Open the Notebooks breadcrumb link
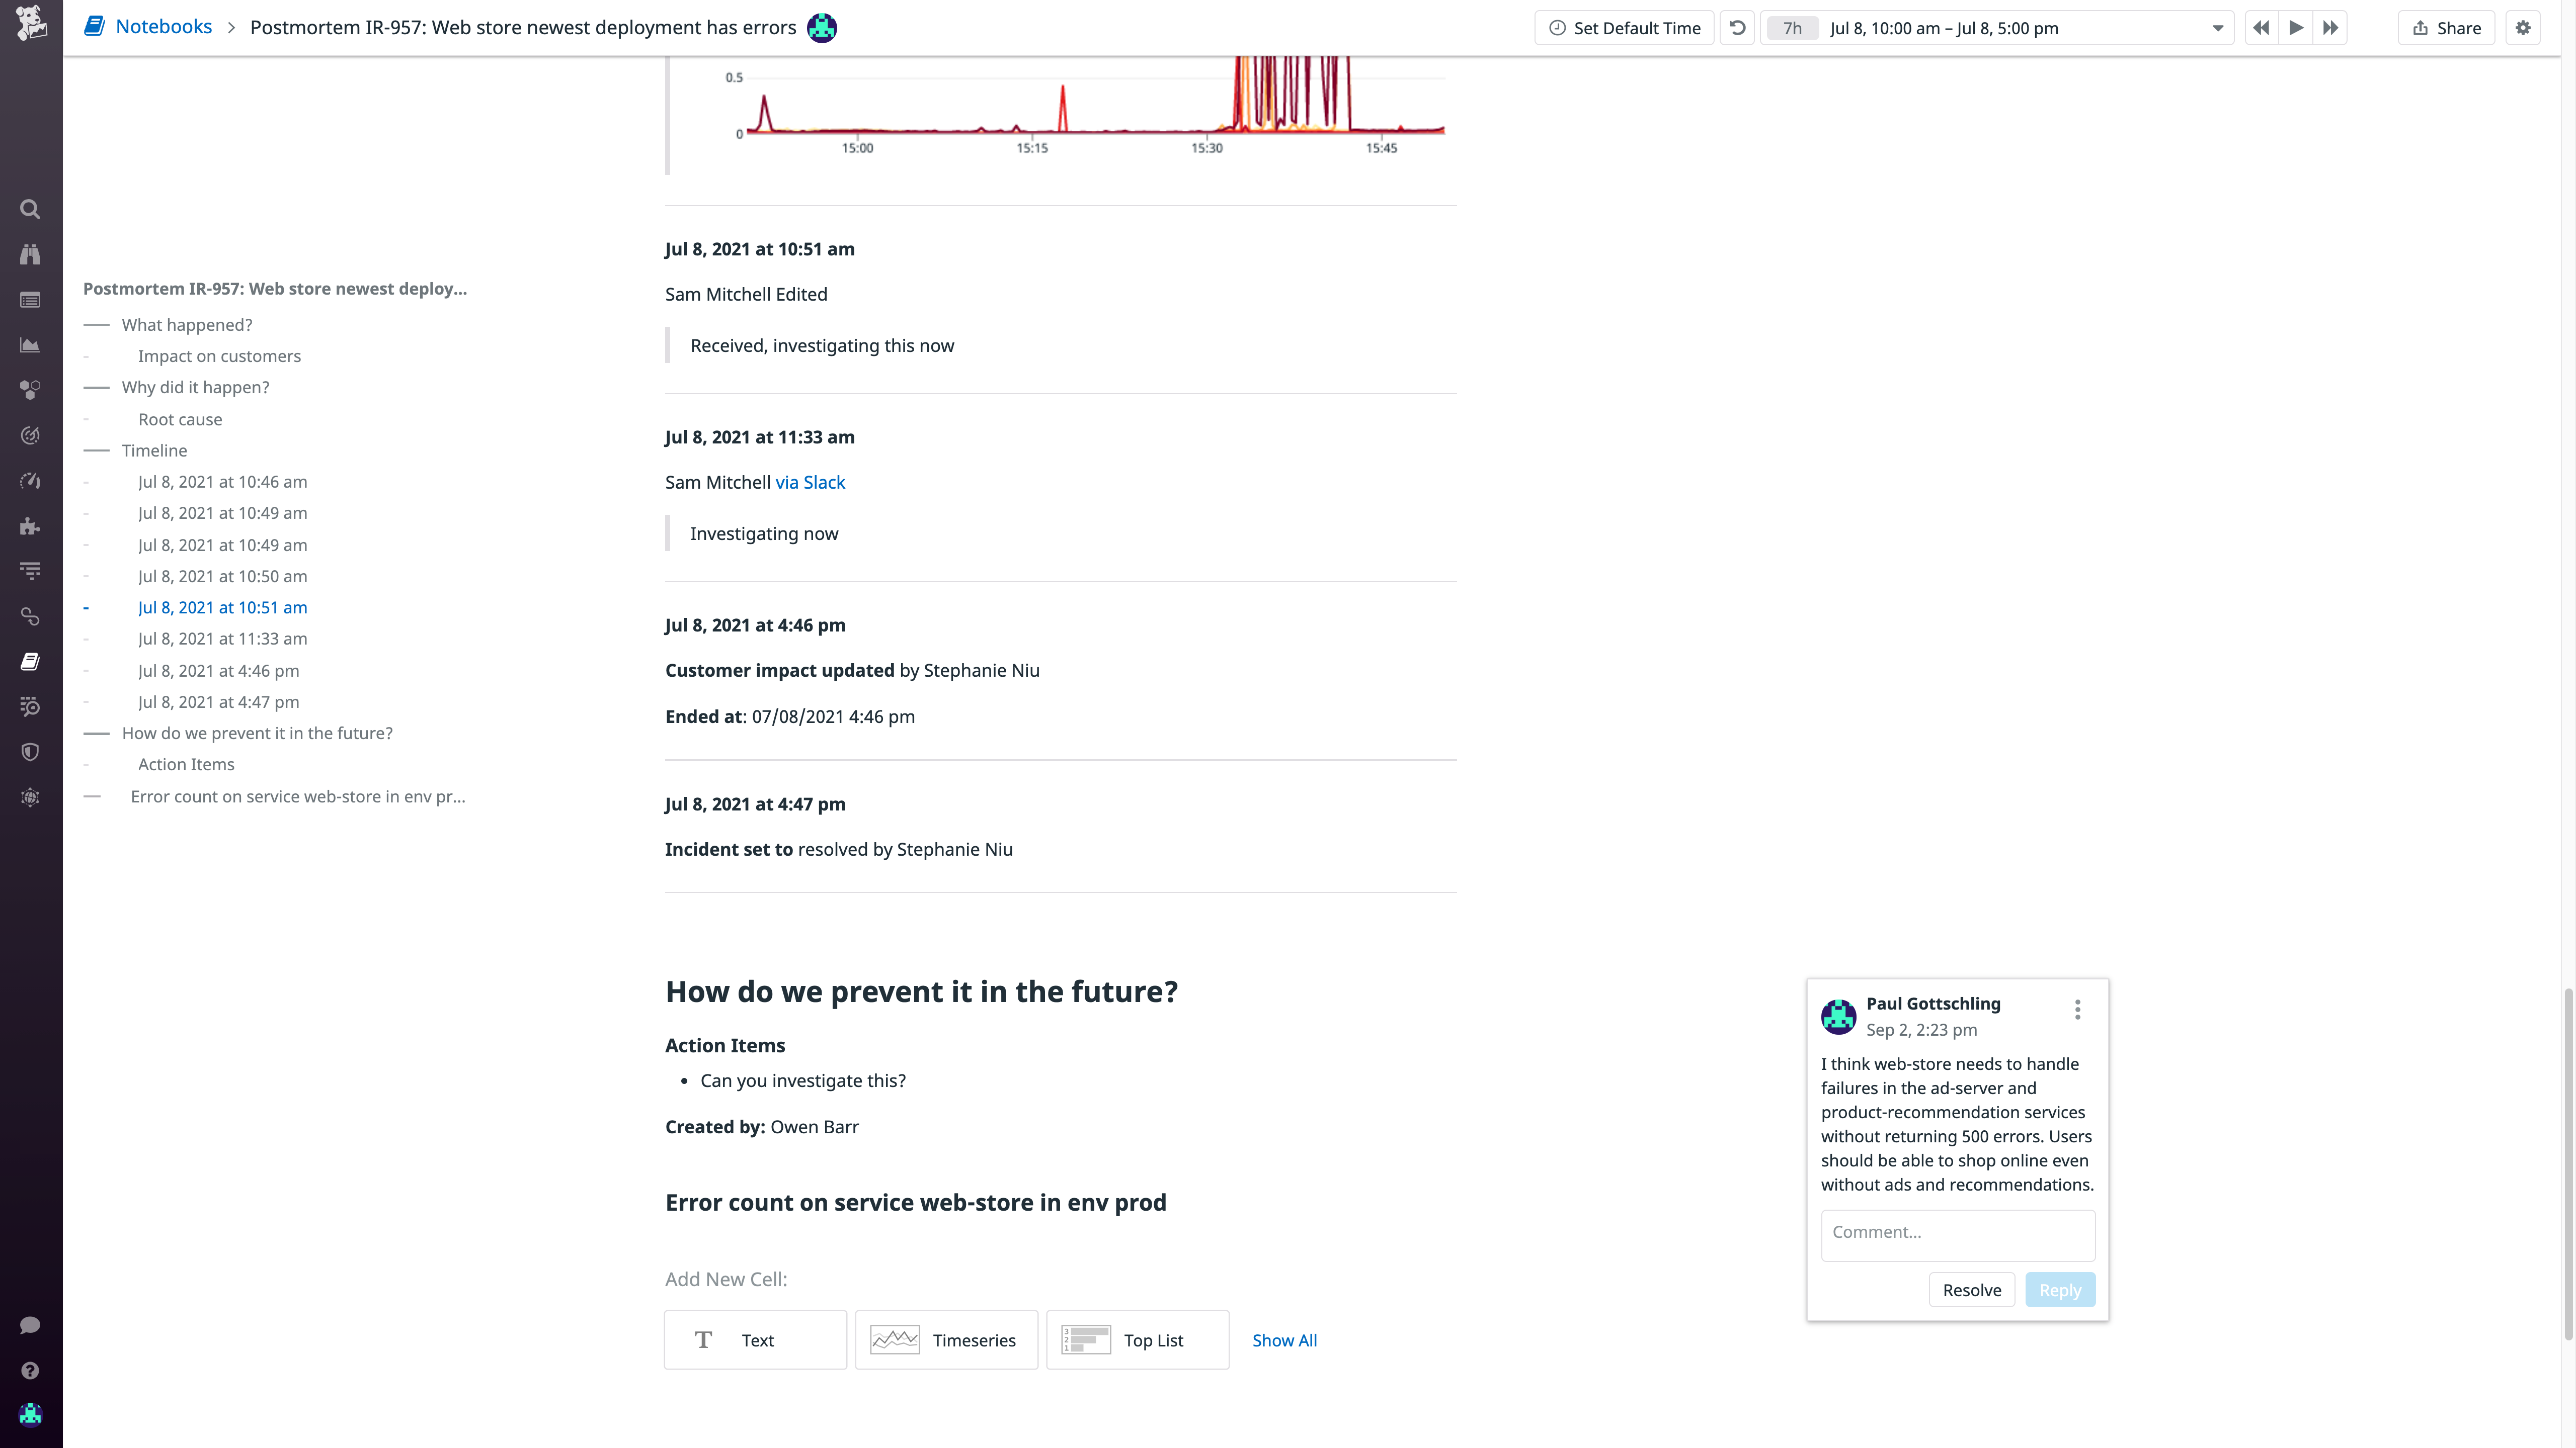The image size is (2576, 1448). tap(164, 26)
